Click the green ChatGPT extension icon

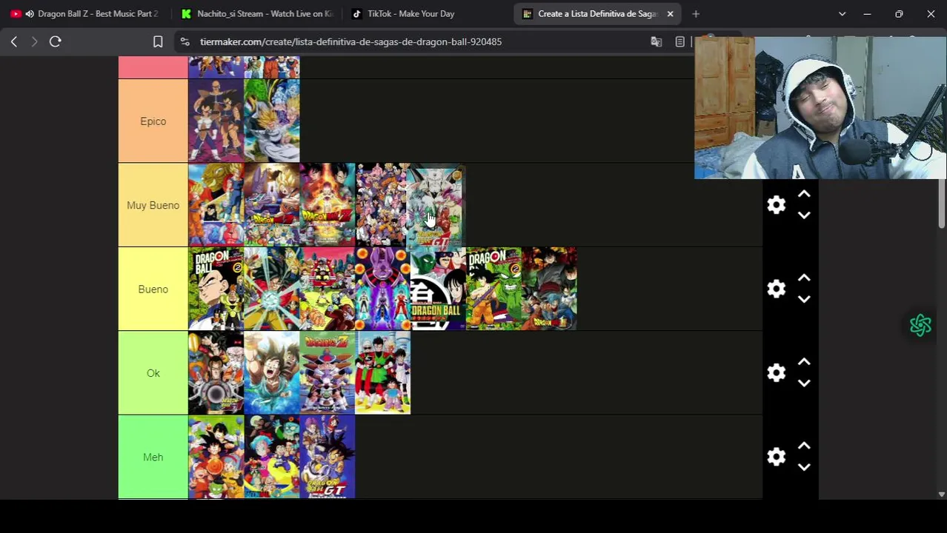pos(920,325)
